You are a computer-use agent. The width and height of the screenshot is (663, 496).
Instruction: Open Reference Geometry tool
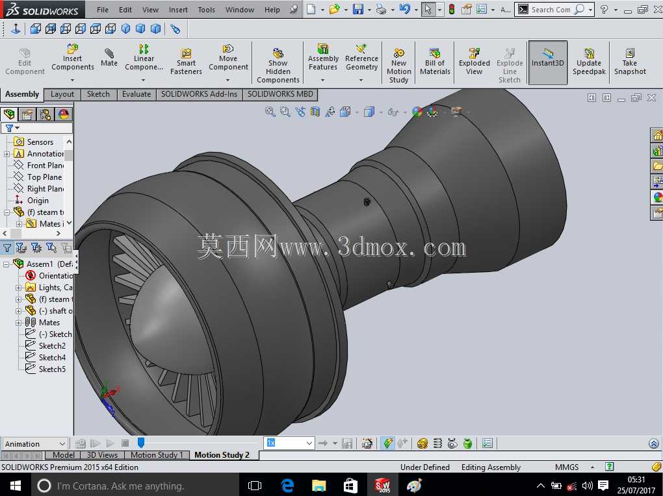[x=361, y=58]
